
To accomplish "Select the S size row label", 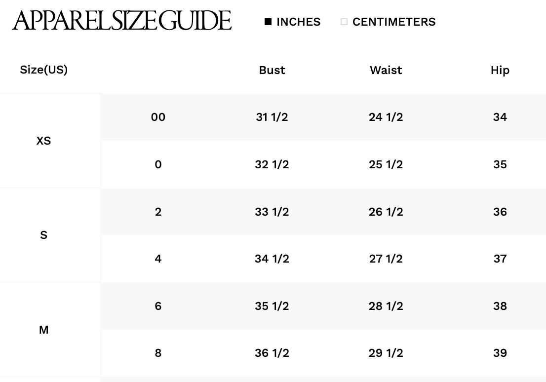I will click(43, 235).
